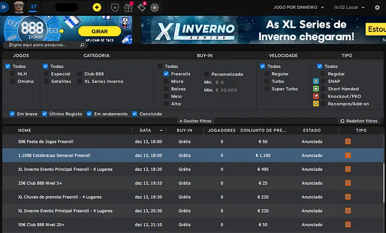Open the player avatar profile
386x233 pixels.
19,7
